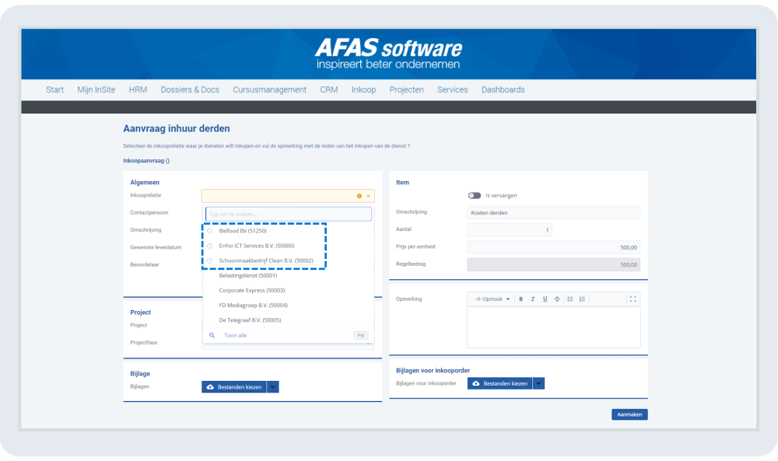Open arrow next to Bijlagen Bestanden kiezen
This screenshot has height=461, width=778.
tap(273, 387)
